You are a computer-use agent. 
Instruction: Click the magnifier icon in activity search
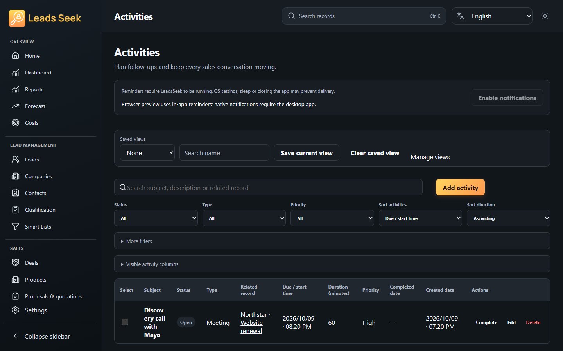(123, 188)
